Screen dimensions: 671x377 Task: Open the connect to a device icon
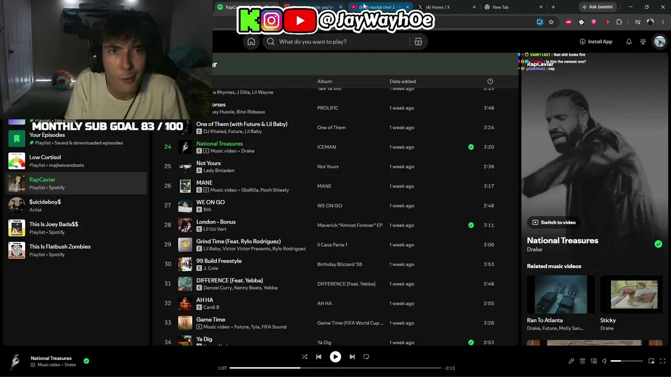[594, 361]
